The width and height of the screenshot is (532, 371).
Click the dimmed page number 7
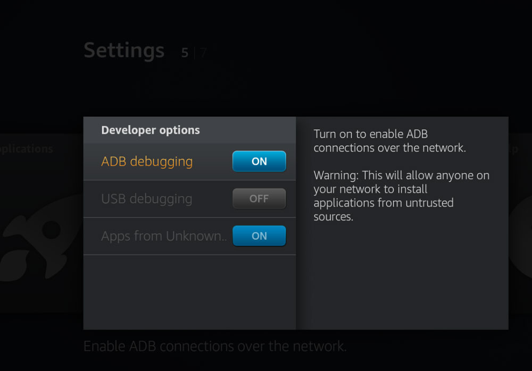(x=203, y=53)
